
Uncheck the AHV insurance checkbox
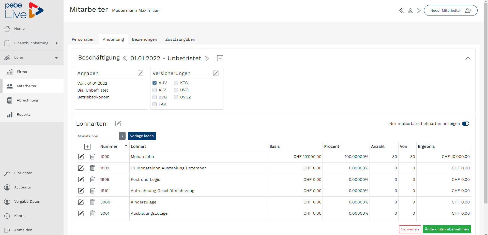coord(155,83)
